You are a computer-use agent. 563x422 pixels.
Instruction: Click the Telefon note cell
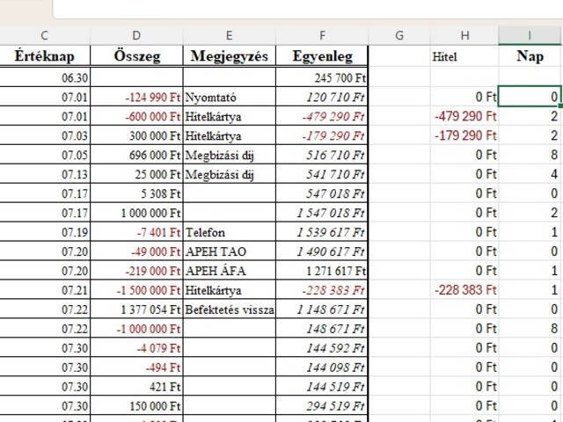pos(229,232)
